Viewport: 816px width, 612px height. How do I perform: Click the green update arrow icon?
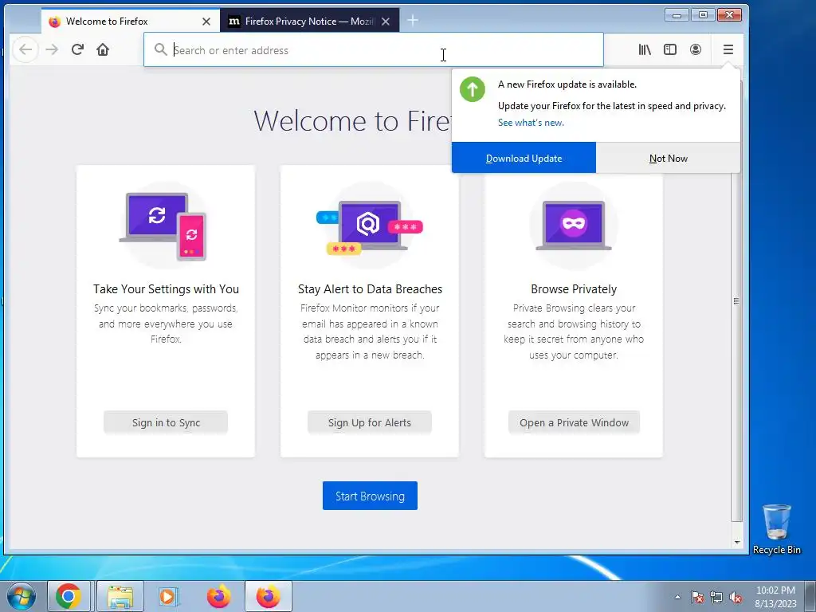[472, 89]
